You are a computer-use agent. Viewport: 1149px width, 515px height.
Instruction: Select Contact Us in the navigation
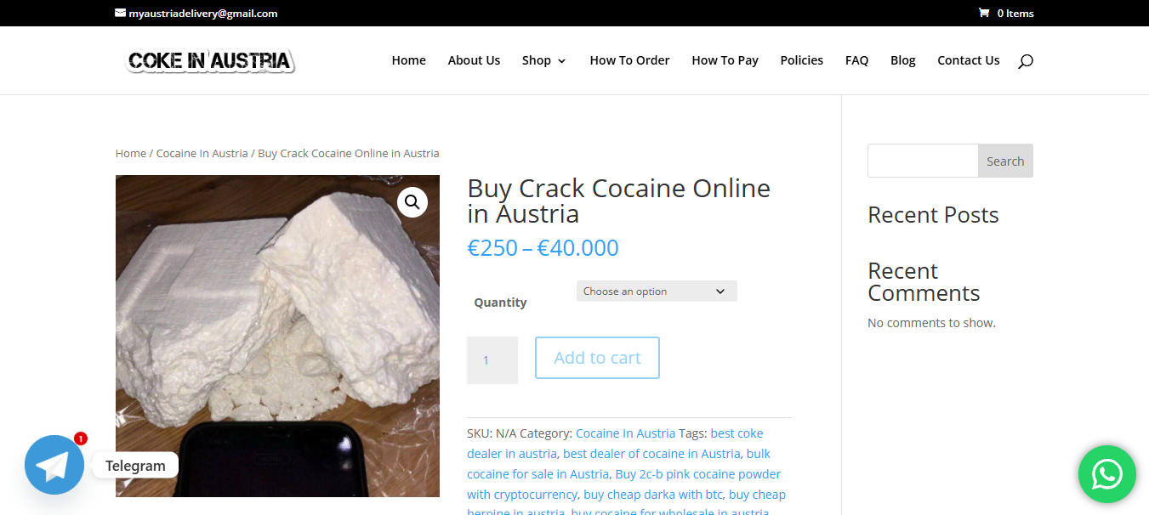pyautogui.click(x=968, y=60)
